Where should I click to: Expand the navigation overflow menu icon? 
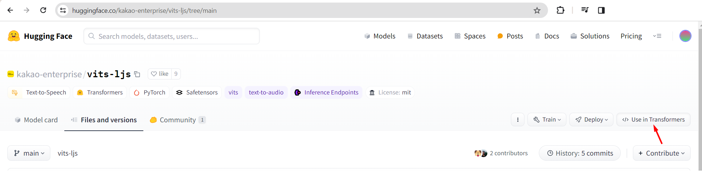click(x=657, y=36)
